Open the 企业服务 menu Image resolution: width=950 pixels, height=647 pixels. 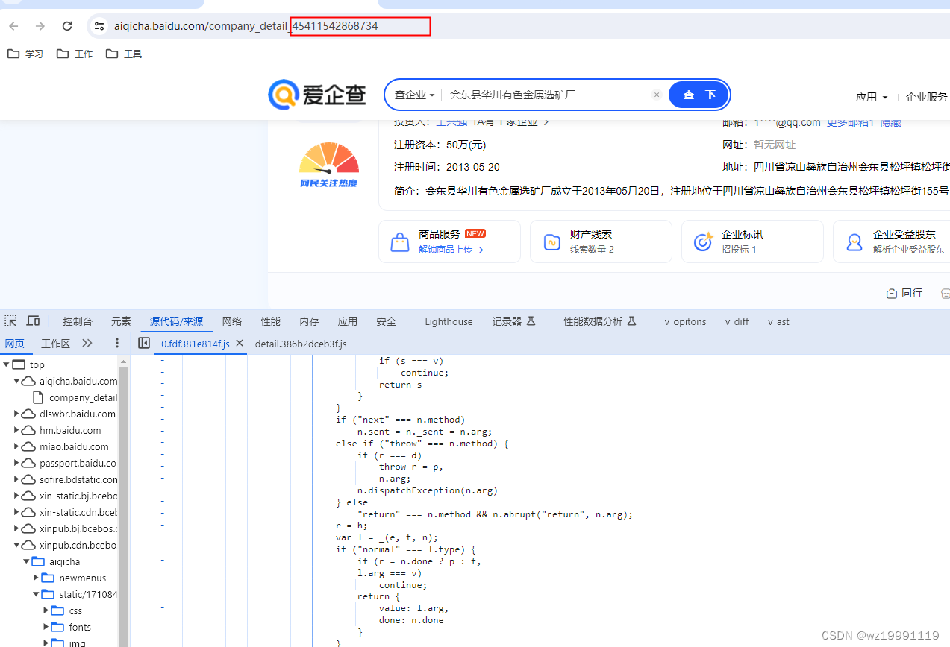tap(926, 97)
